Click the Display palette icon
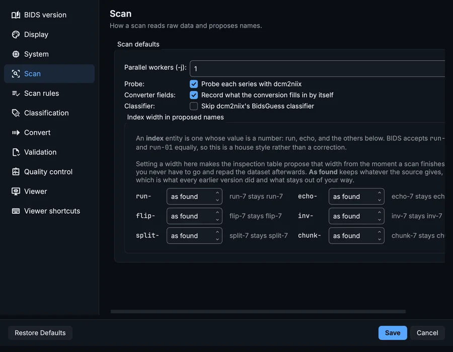Viewport: 453px width, 352px height. point(16,34)
